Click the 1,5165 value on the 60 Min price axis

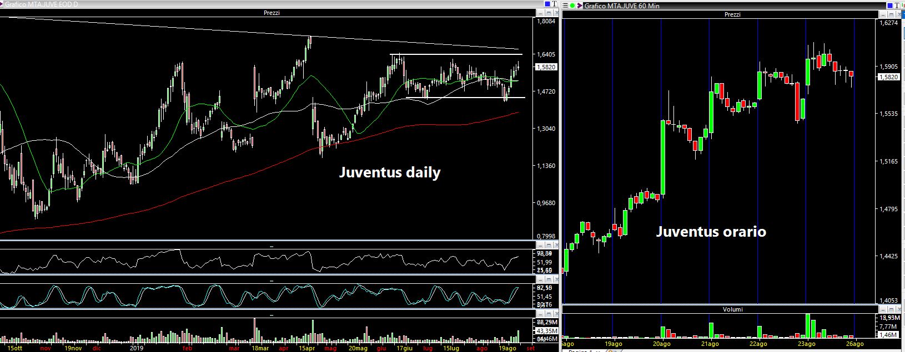tap(889, 161)
